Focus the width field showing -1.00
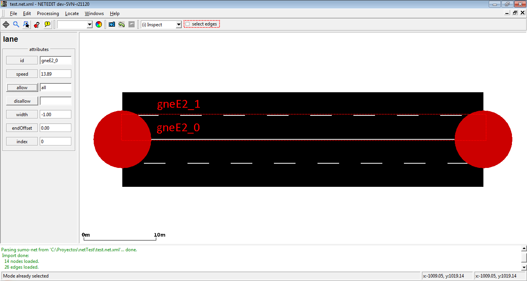The height and width of the screenshot is (281, 527). click(56, 115)
